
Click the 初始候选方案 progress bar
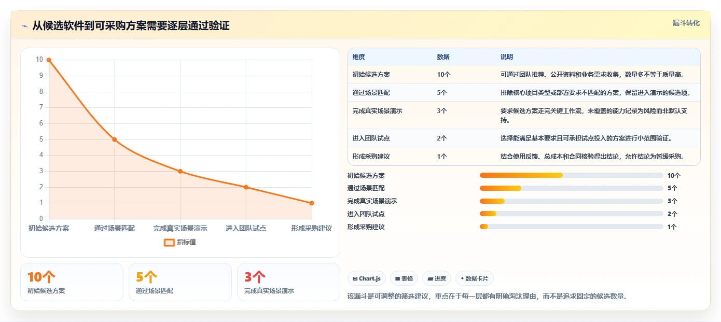572,175
